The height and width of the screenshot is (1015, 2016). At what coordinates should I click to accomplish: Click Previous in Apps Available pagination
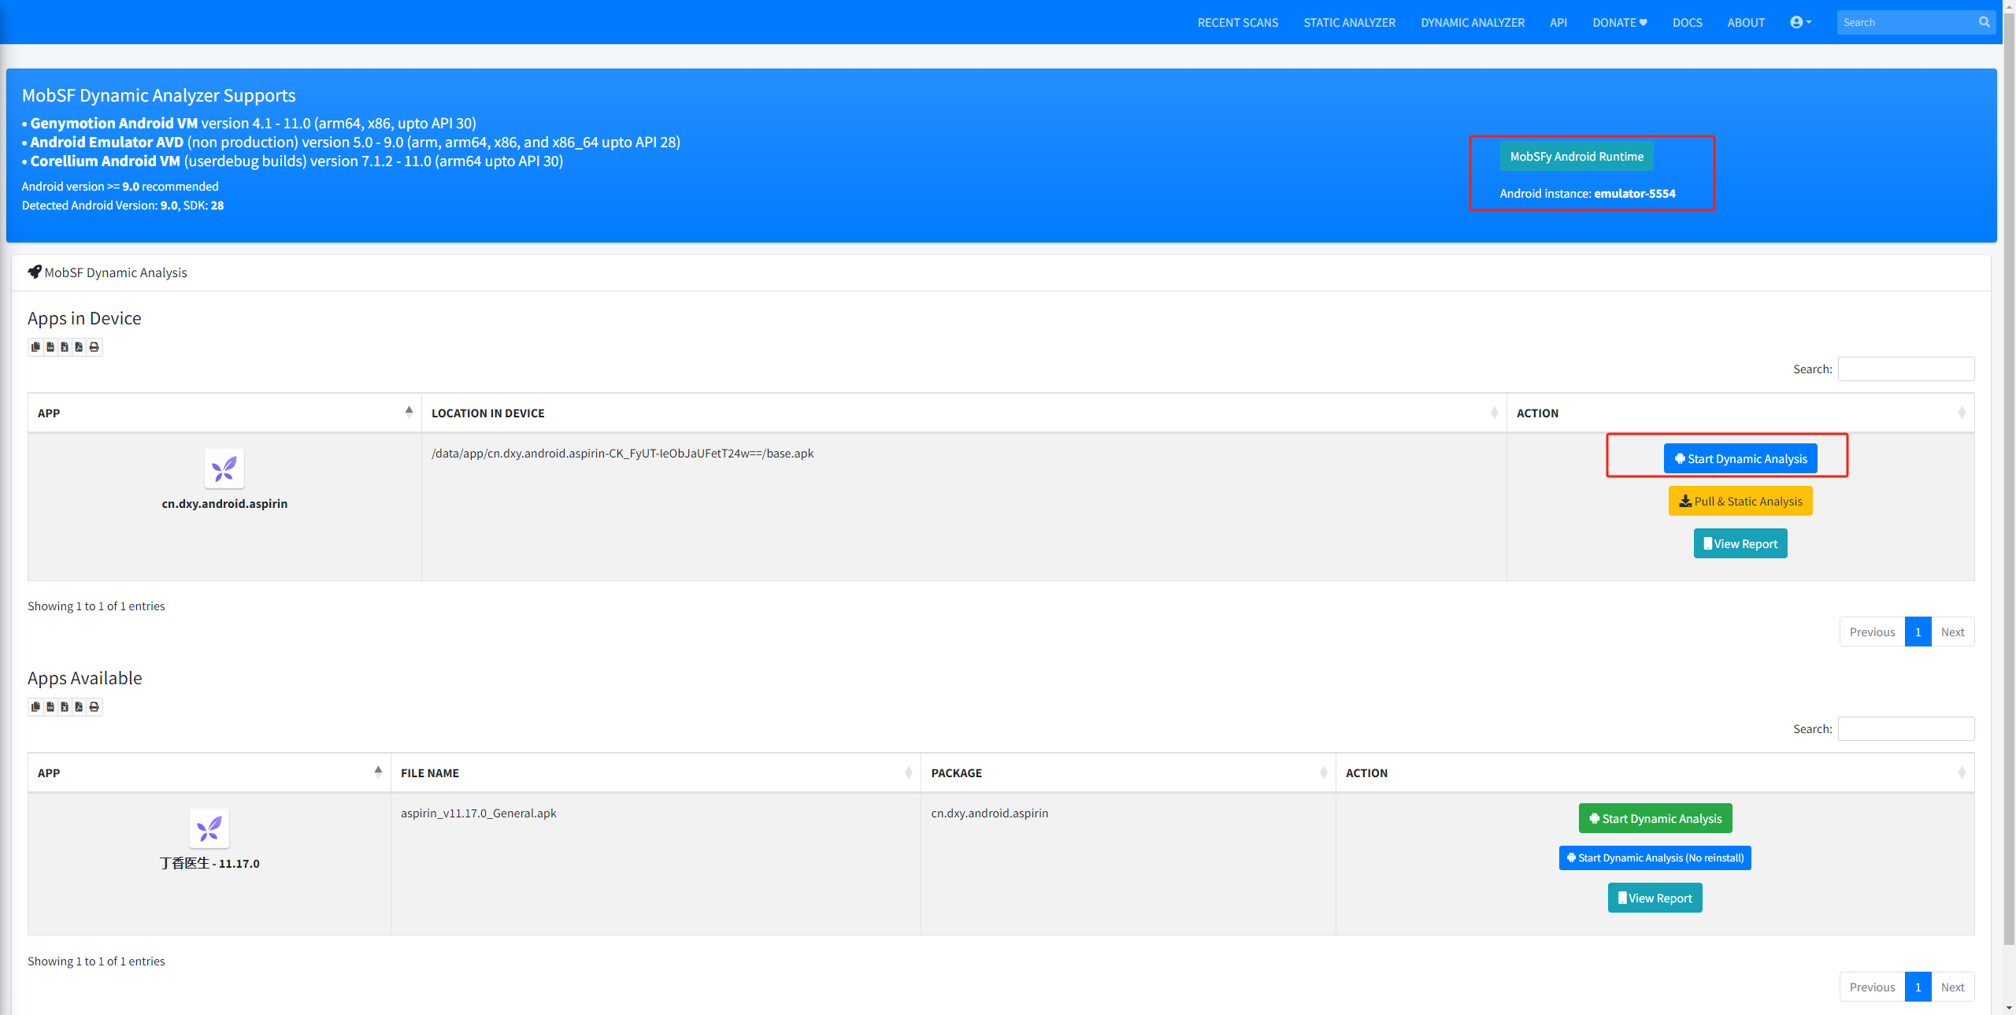(1872, 987)
